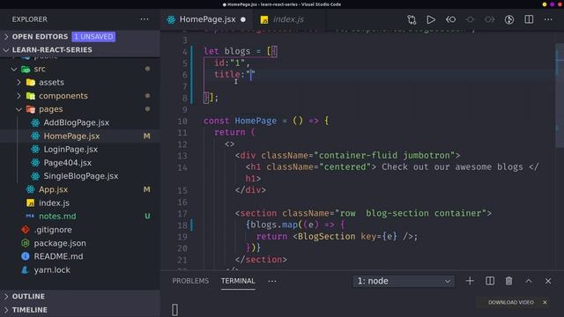Go to previous change icon in toolbar
564x317 pixels.
450,19
